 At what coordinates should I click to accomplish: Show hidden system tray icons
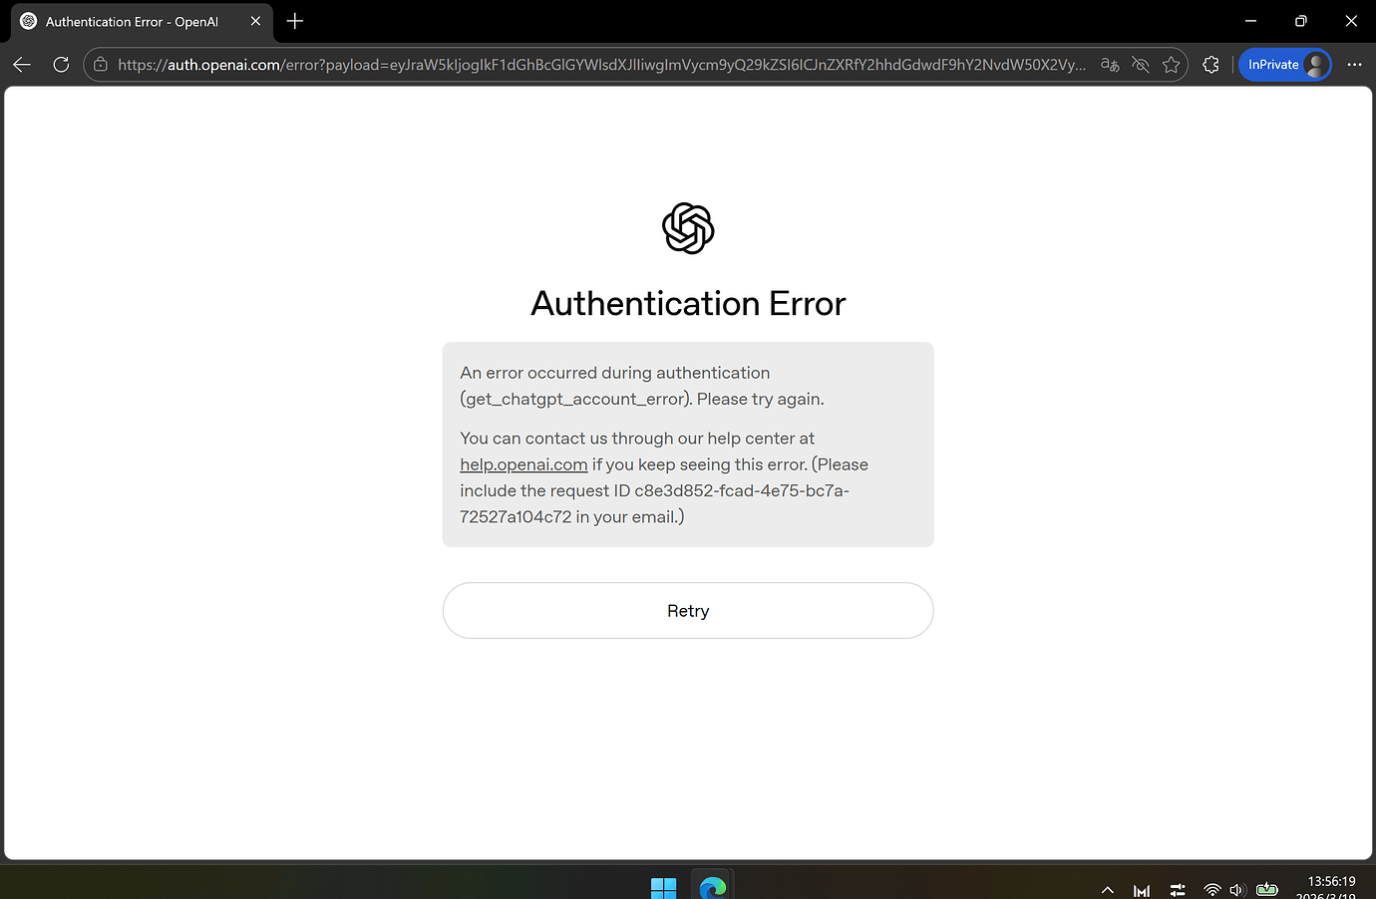coord(1108,890)
